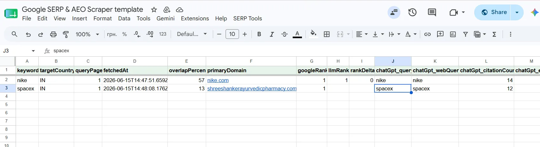Open the Share options arrow
The height and width of the screenshot is (147, 540).
pos(517,12)
